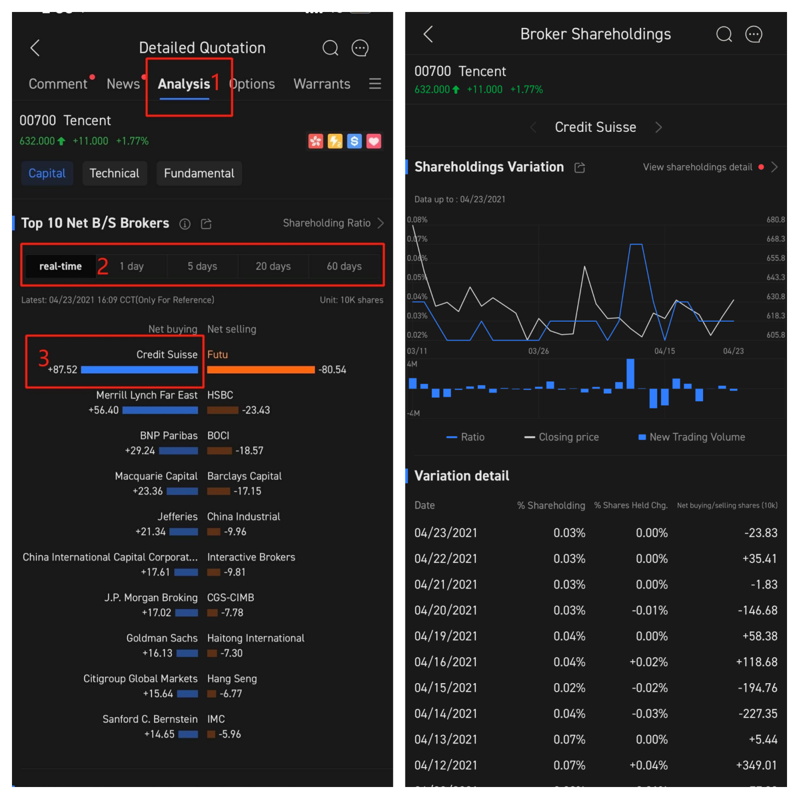Tap the 00700 Tencent quote in Broker Shareholdings

(460, 71)
